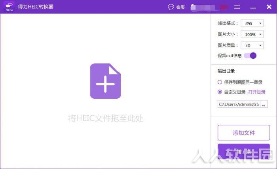Minimize the converter window

[253, 8]
